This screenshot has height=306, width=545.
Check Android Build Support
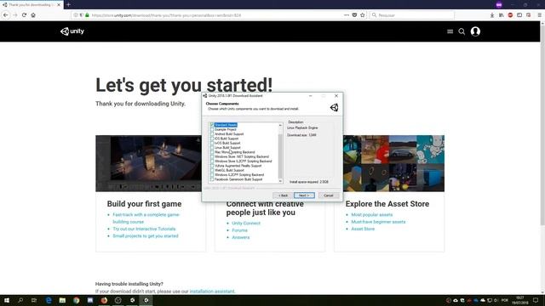coord(212,134)
